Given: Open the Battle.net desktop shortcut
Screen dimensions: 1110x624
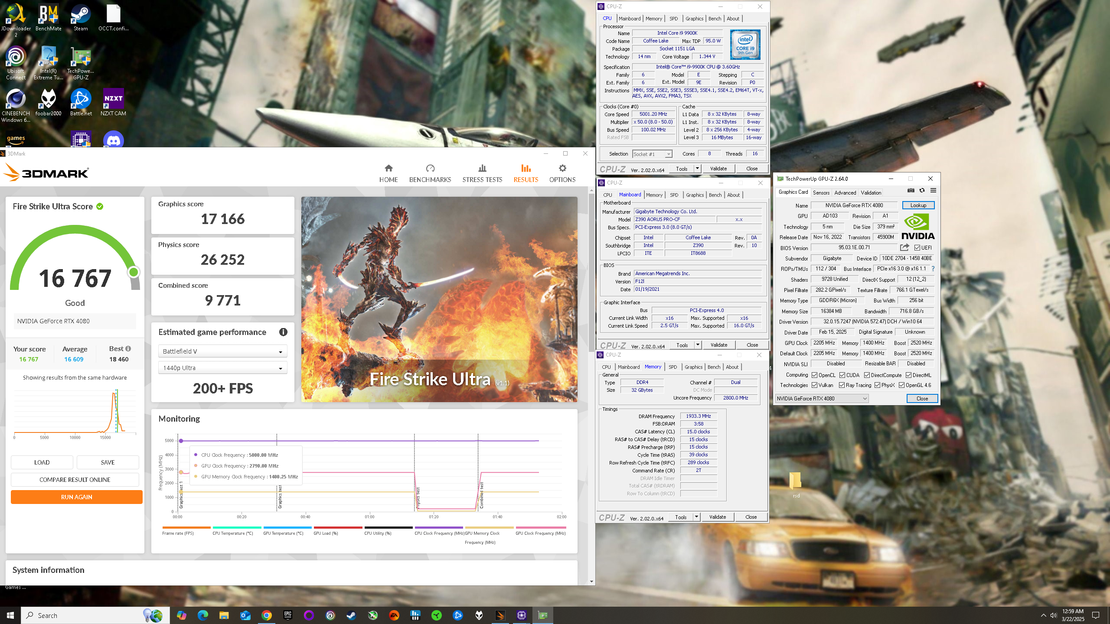Looking at the screenshot, I should coord(81,102).
